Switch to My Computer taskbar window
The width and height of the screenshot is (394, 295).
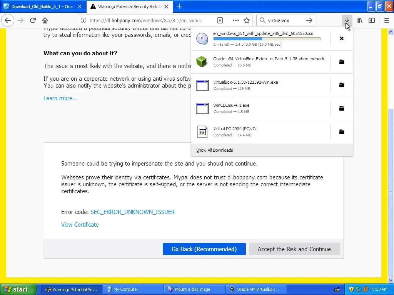[133, 290]
